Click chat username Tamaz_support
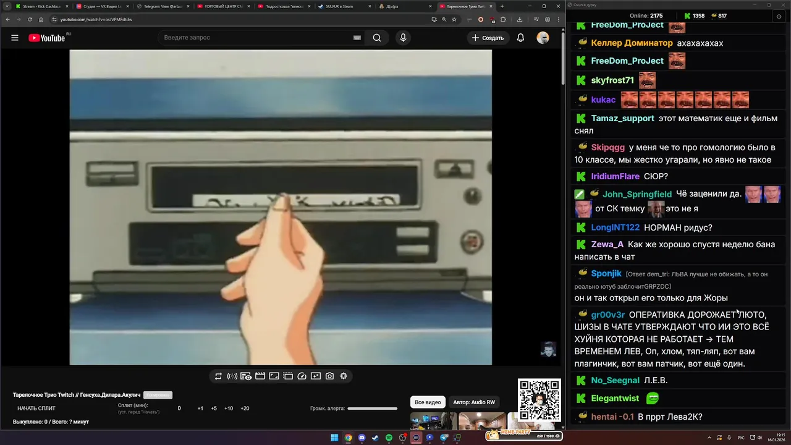 (x=622, y=118)
